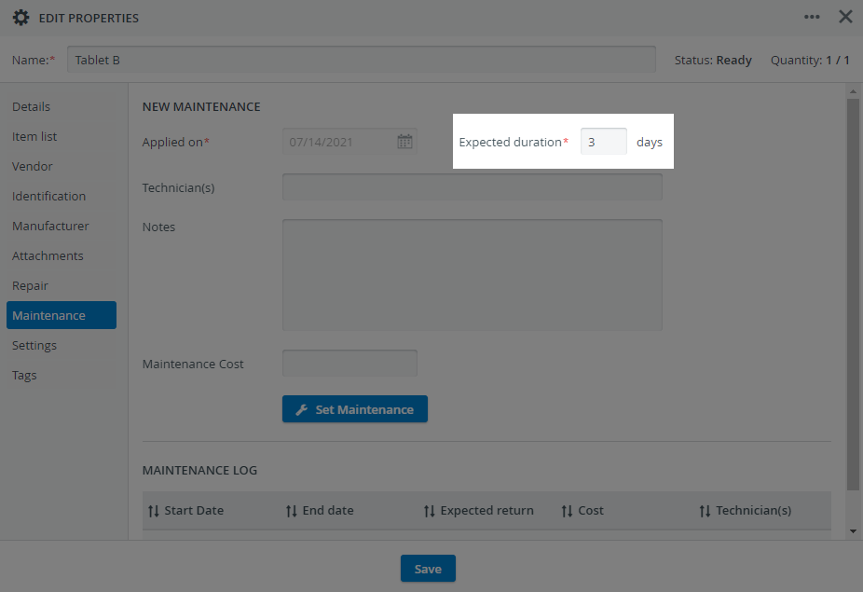Focus the Expected duration days field
The image size is (863, 592).
603,142
